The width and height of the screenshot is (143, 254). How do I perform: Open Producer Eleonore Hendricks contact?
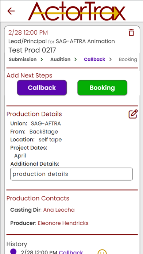(63, 223)
